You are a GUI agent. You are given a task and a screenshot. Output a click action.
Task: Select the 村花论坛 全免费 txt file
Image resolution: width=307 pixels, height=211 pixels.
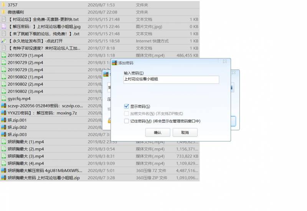[43, 19]
